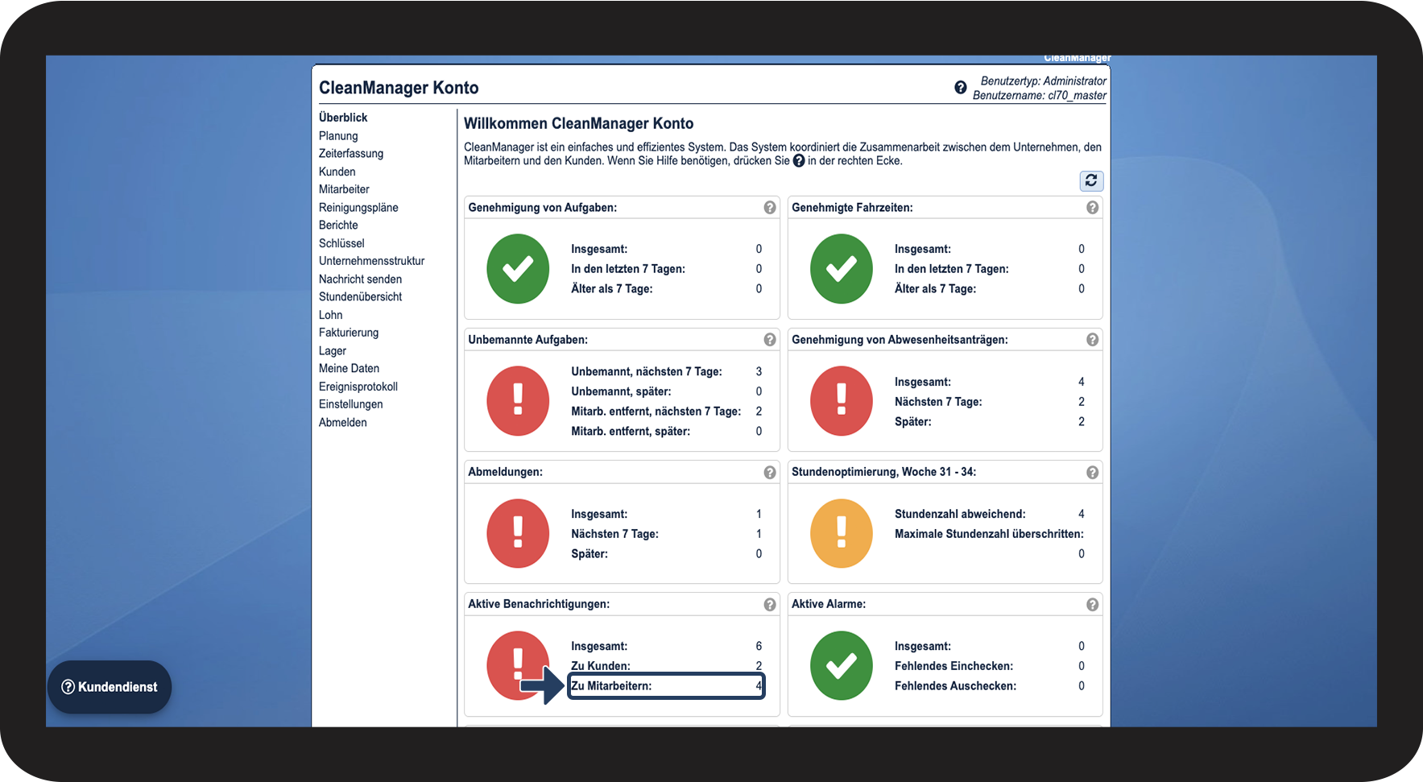Open Lager from the sidebar
Viewport: 1423px width, 782px height.
[333, 351]
